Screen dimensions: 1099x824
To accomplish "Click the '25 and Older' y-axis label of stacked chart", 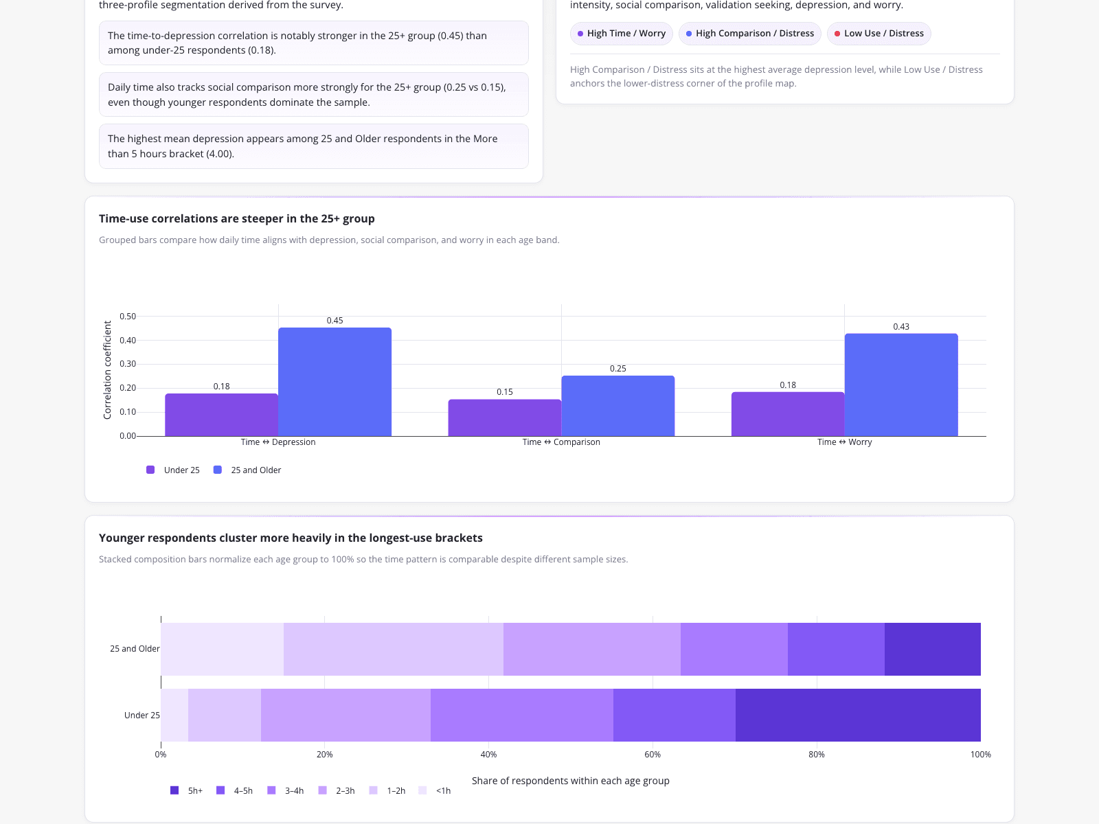I will point(135,649).
